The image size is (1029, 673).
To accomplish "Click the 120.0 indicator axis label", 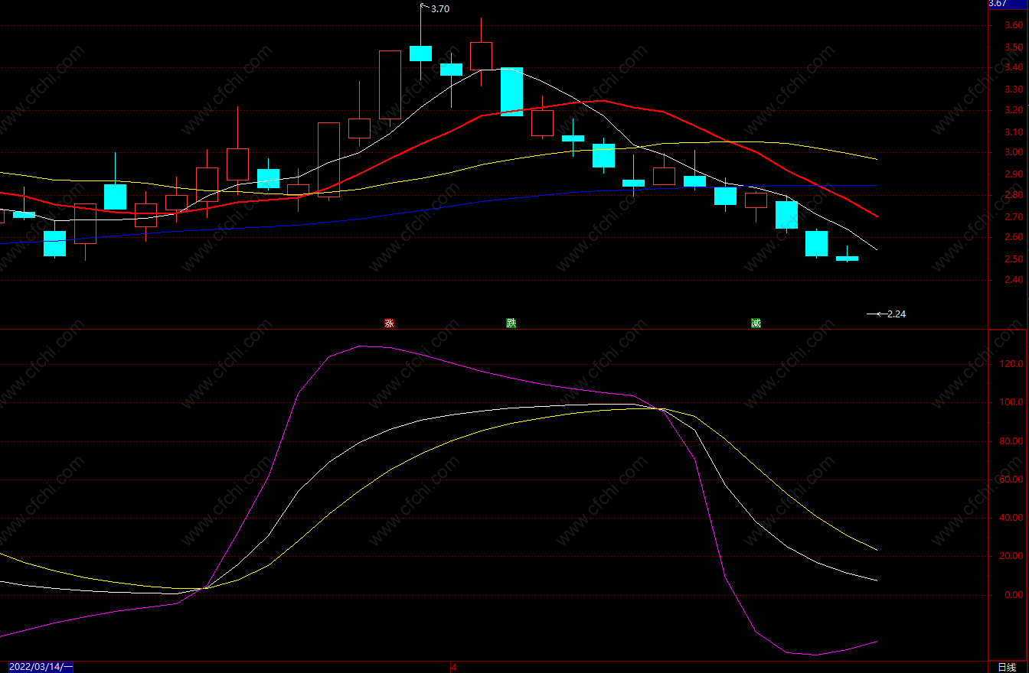I will (1012, 365).
